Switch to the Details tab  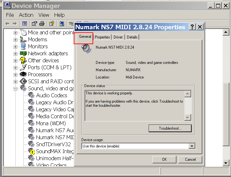(x=132, y=37)
